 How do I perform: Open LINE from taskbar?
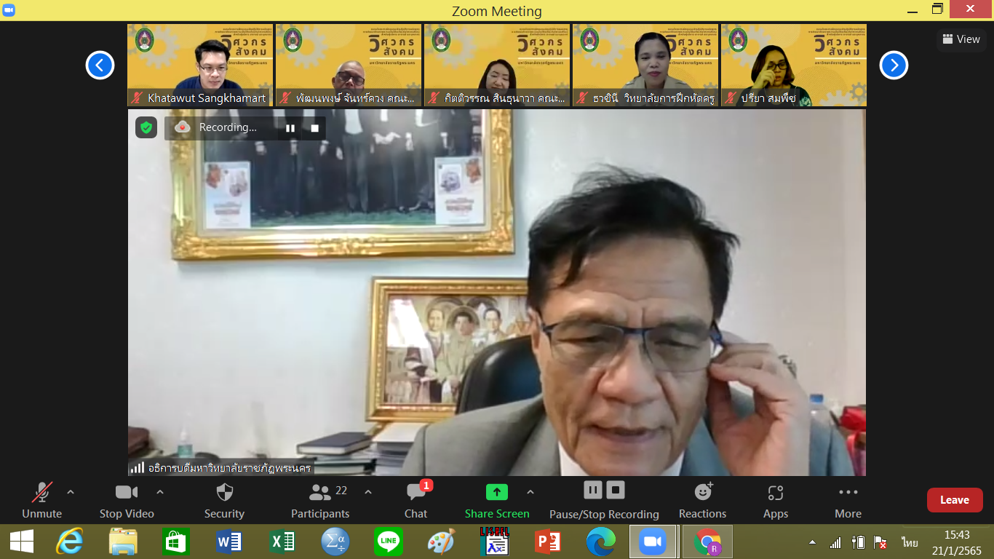(x=389, y=542)
